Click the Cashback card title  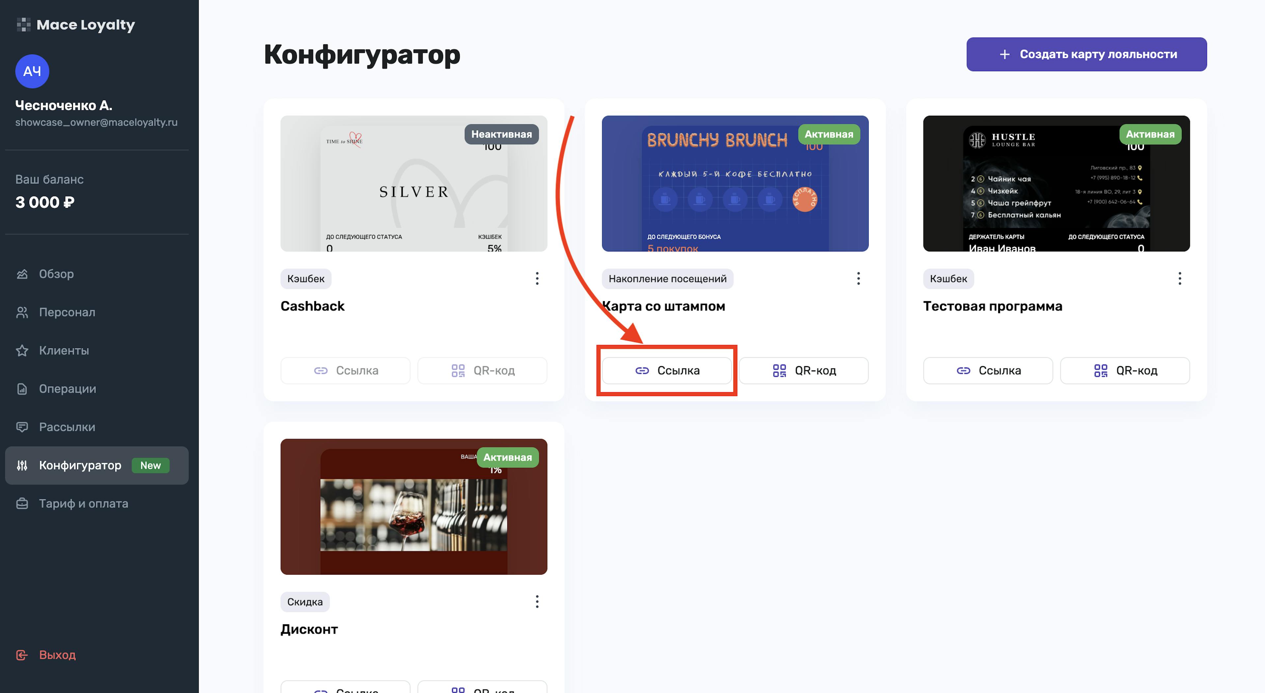point(312,306)
